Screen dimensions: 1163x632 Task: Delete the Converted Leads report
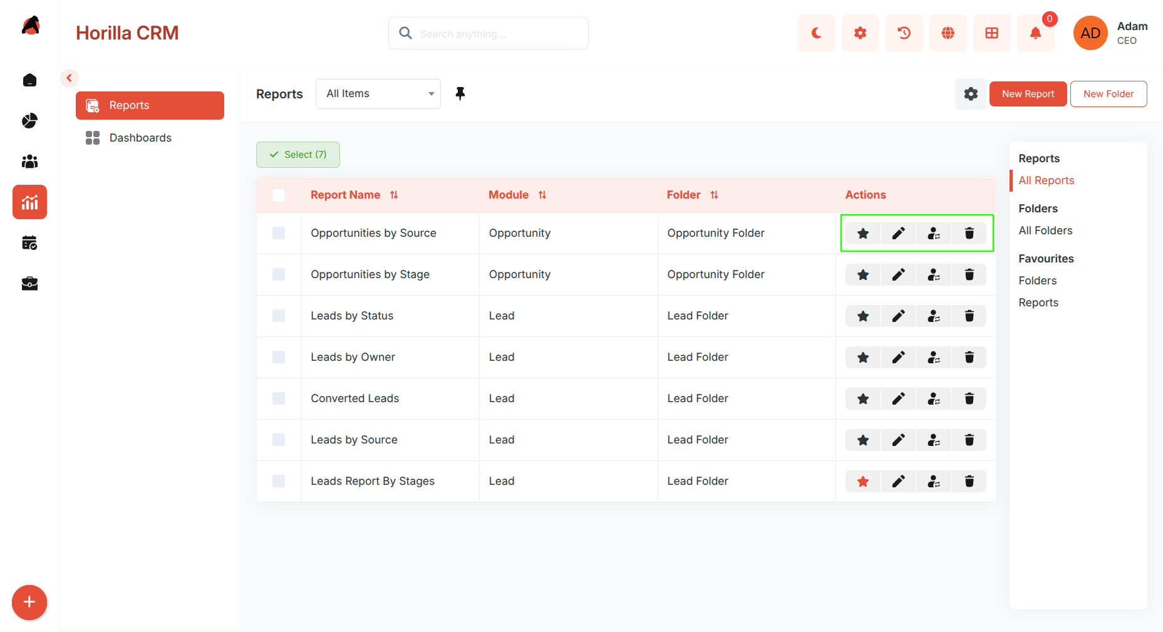pos(969,399)
